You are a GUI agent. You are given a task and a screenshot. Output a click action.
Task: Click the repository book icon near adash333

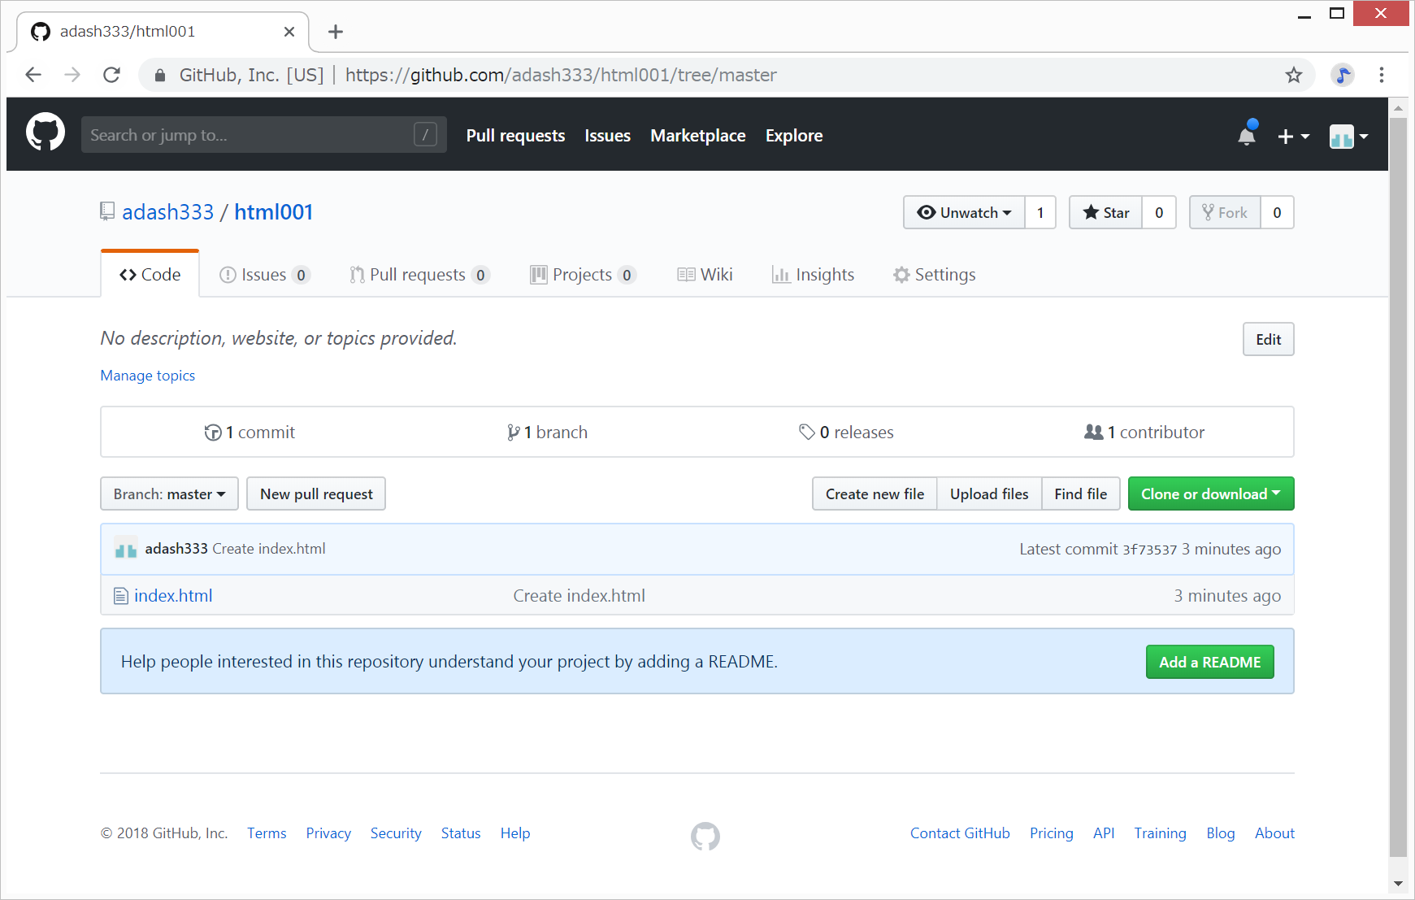point(107,211)
